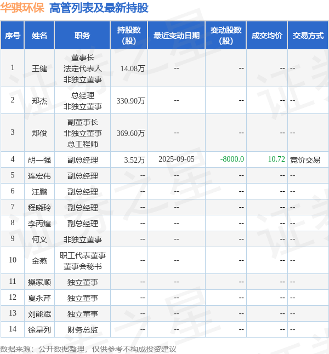329x354 pixels.
Task: Click the 最近变动日期 column header
Action: coord(176,36)
